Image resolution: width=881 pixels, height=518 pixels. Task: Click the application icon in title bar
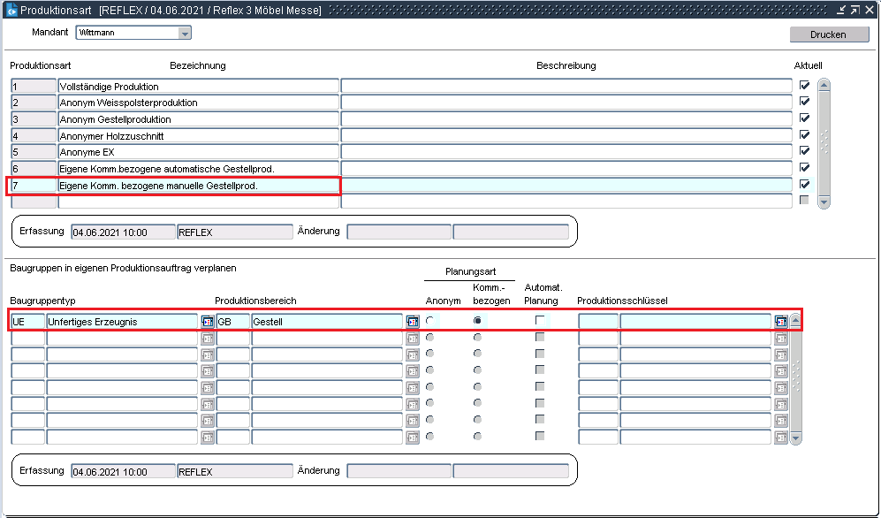point(11,11)
